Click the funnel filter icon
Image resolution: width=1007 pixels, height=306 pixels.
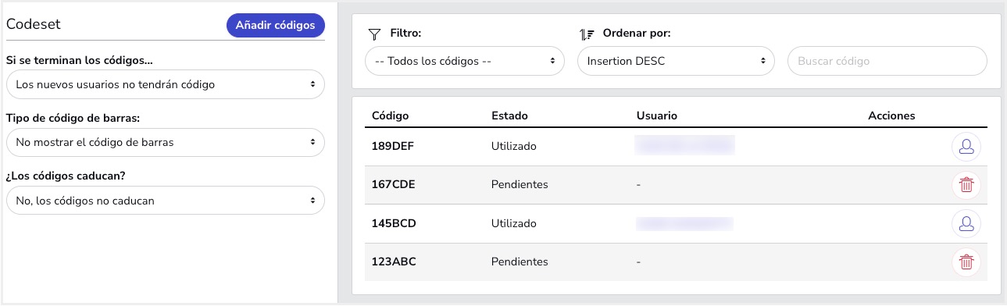click(374, 34)
